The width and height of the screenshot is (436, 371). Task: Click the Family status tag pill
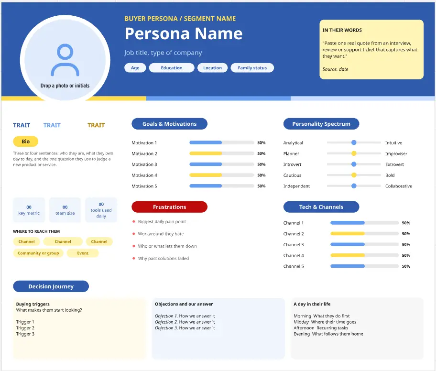(x=252, y=68)
